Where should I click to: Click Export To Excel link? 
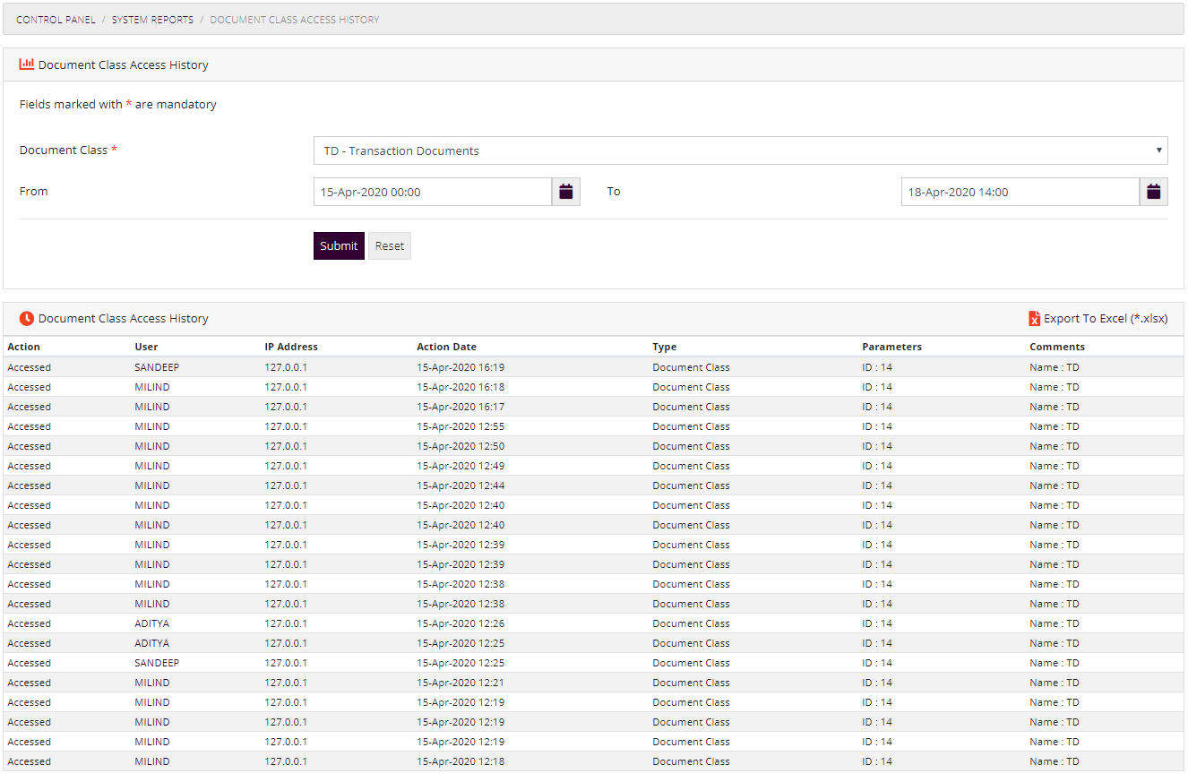pyautogui.click(x=1105, y=319)
